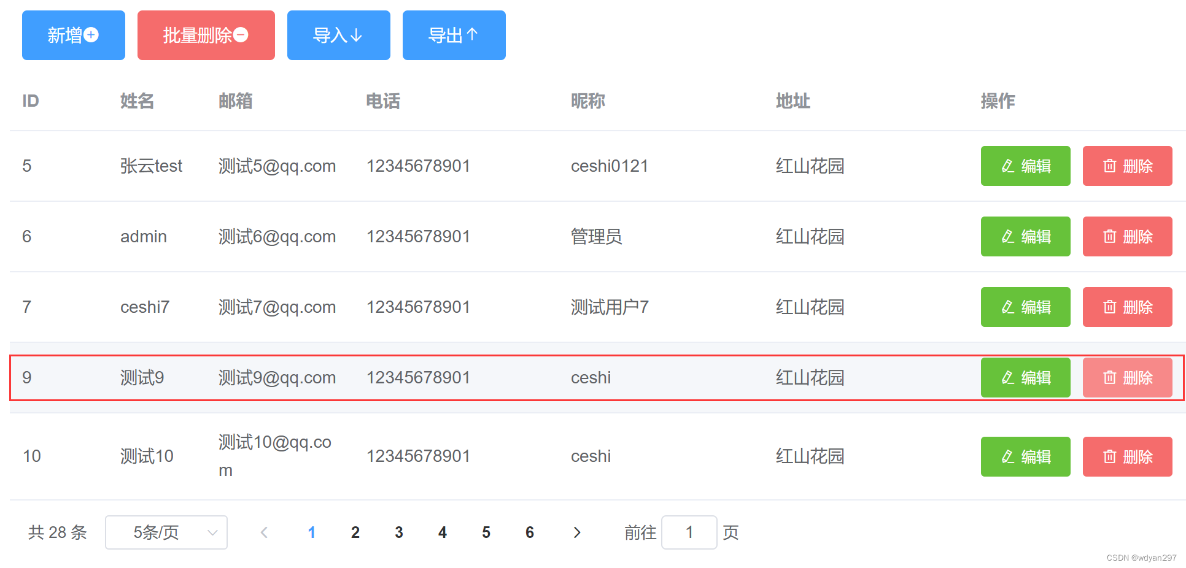
Task: Delete the 测试10 row
Action: click(x=1127, y=456)
